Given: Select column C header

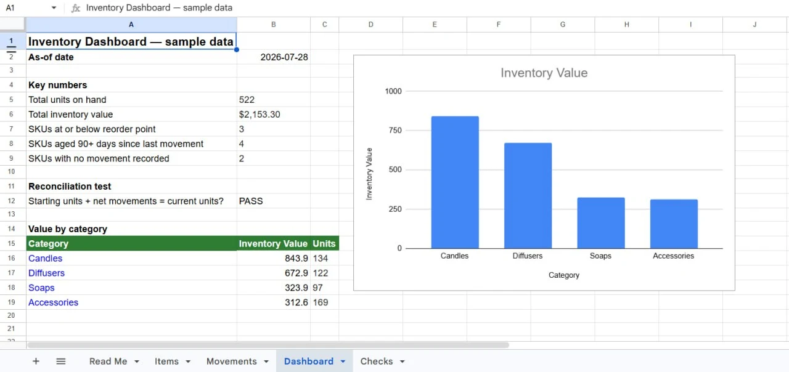Looking at the screenshot, I should [x=325, y=25].
